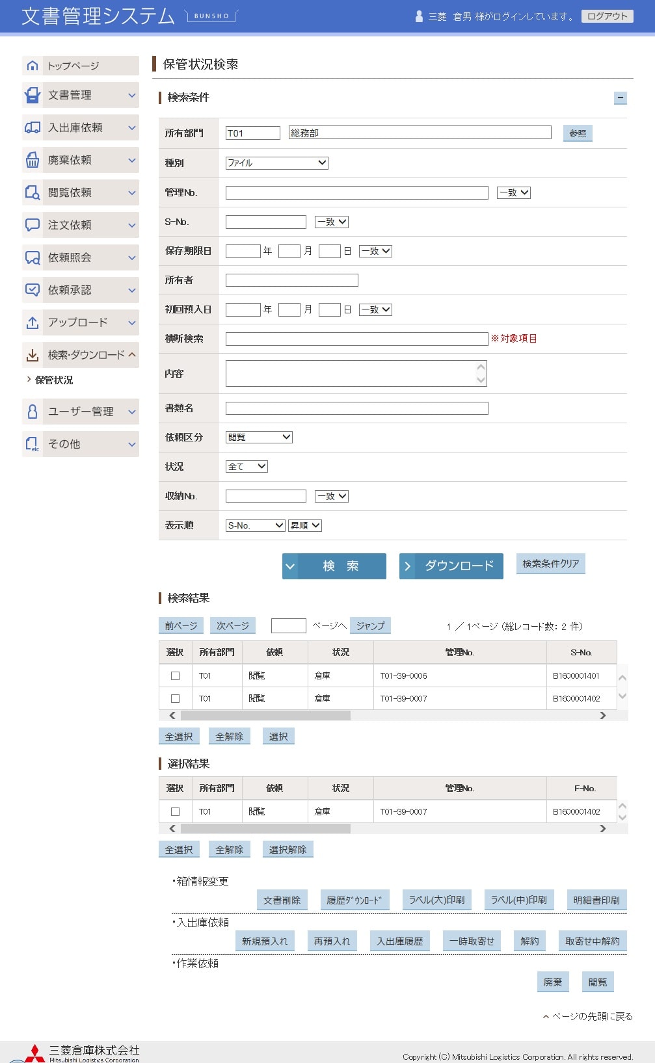Click the 廃棄 button
Screen dimensions: 655x1063
[x=553, y=982]
